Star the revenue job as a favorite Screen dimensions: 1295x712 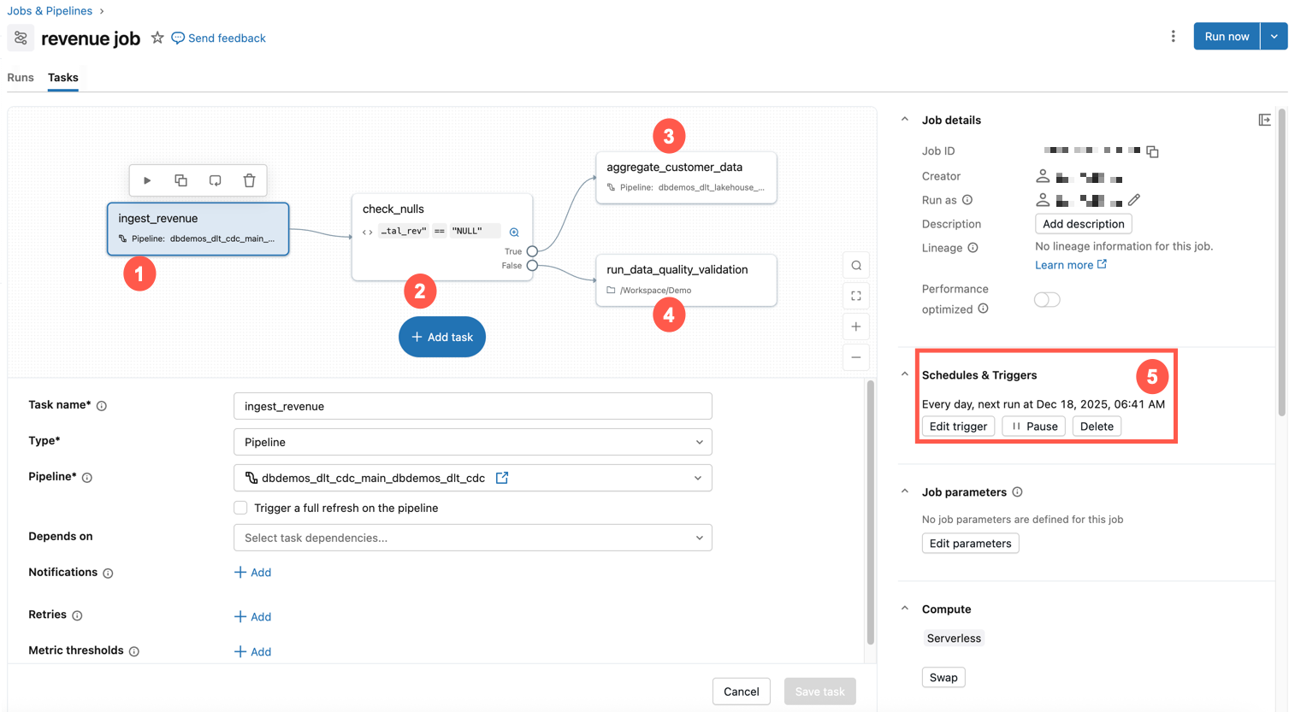(x=157, y=38)
